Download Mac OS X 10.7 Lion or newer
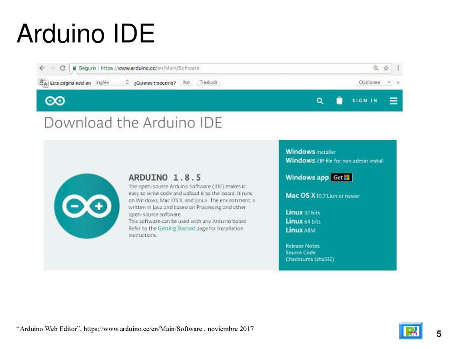Image resolution: width=466 pixels, height=349 pixels. [x=323, y=195]
